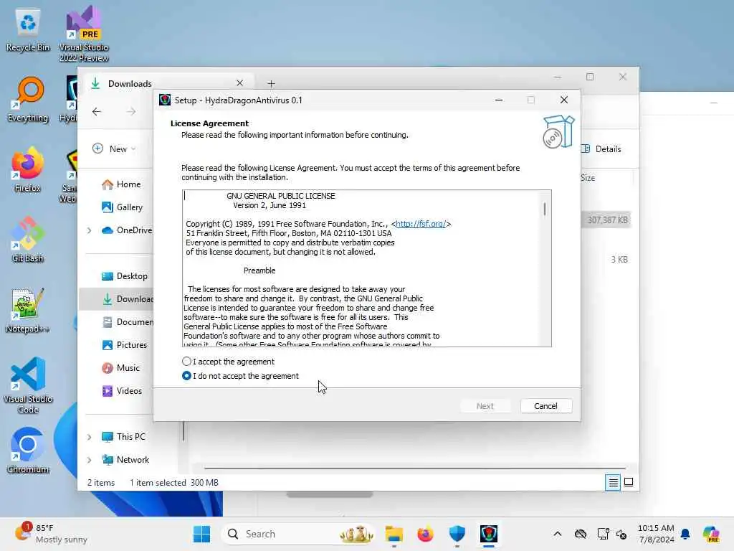Launch Firefox from the desktop
The image size is (734, 551).
(x=28, y=169)
